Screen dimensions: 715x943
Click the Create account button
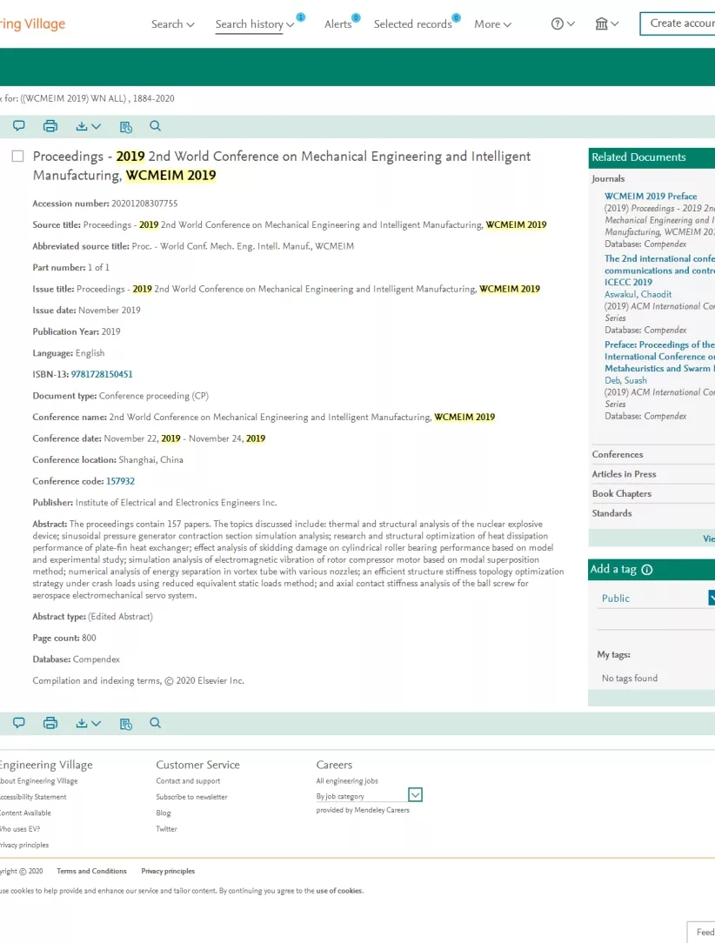click(677, 23)
